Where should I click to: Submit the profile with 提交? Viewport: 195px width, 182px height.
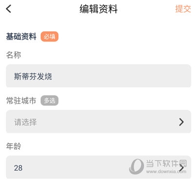click(183, 9)
